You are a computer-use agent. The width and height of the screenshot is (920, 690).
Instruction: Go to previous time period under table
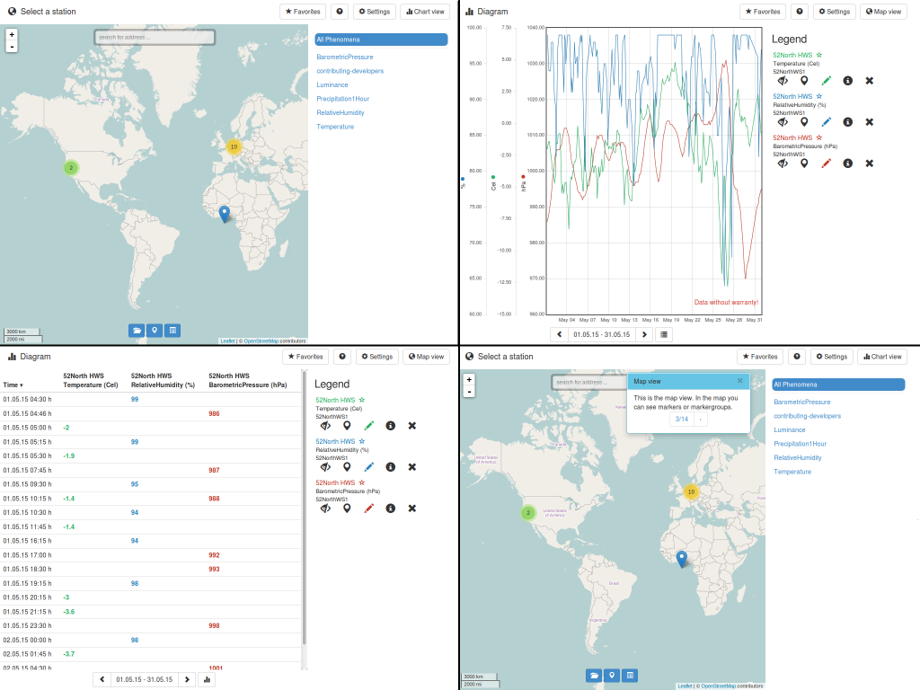point(102,679)
